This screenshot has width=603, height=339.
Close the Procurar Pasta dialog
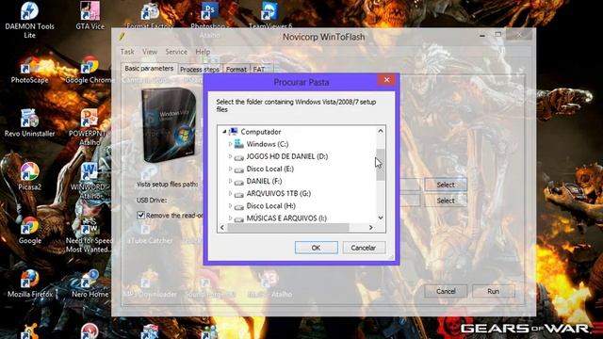pos(386,79)
